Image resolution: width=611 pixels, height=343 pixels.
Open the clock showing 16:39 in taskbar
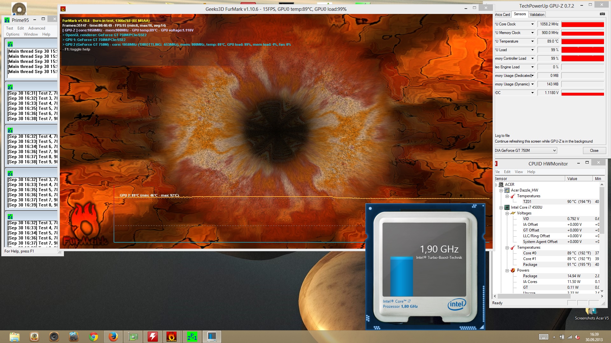(594, 337)
